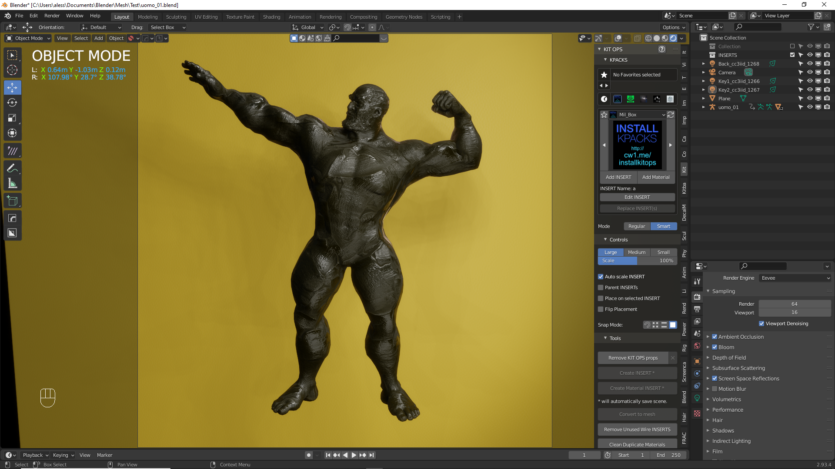Screen dimensions: 835x469
Task: Activate the Transform tool
Action: (x=13, y=133)
